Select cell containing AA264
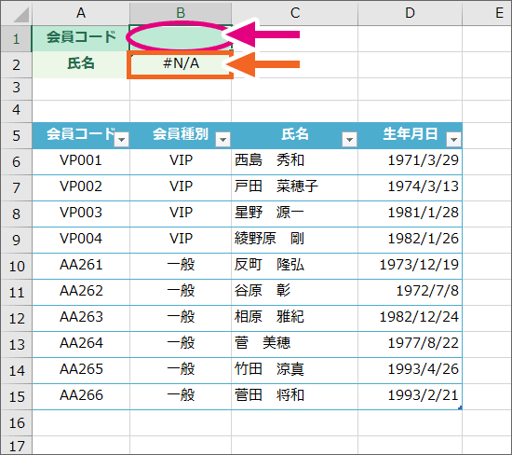 pyautogui.click(x=81, y=344)
